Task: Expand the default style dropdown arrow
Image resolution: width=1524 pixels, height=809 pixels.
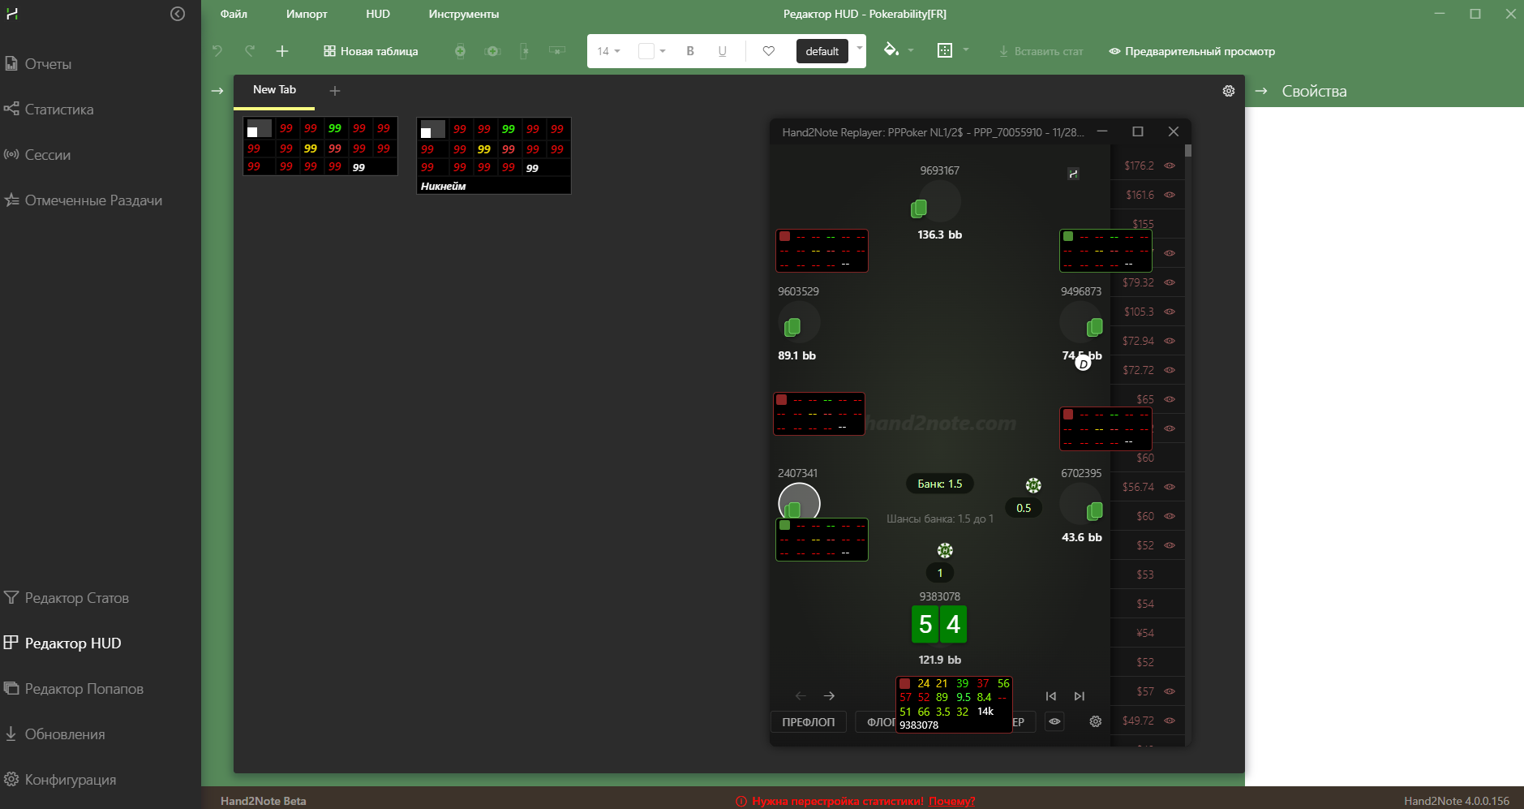Action: 859,49
